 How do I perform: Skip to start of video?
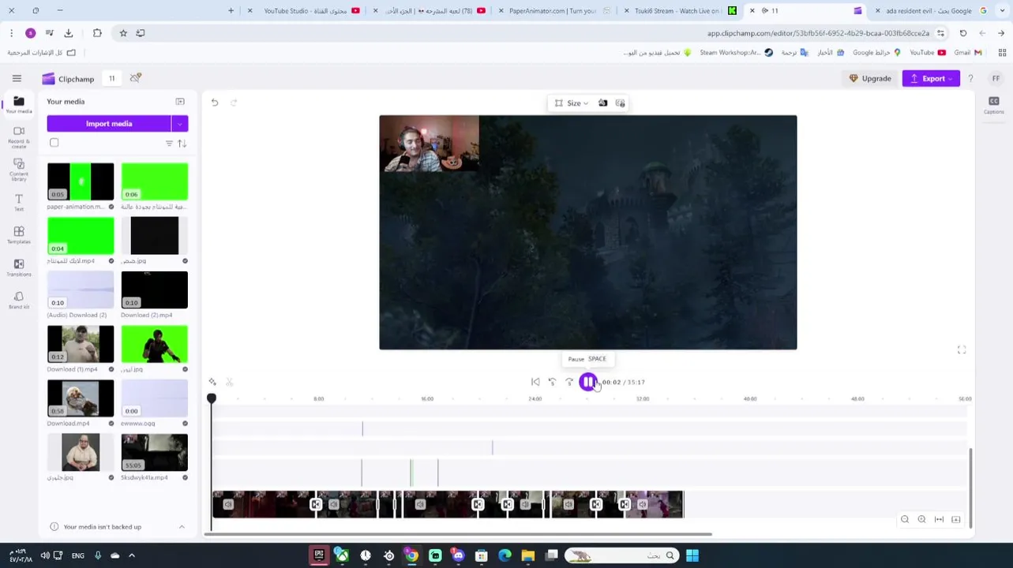tap(535, 382)
